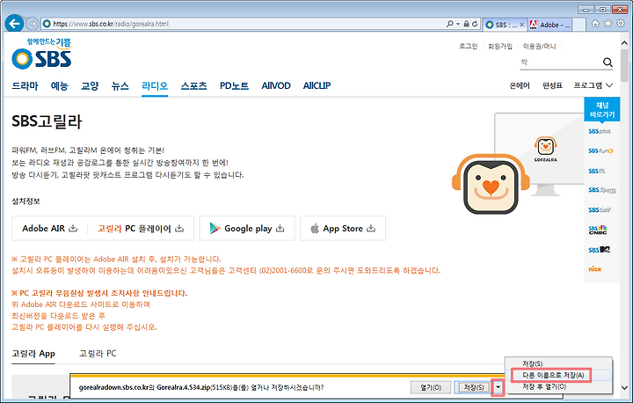This screenshot has height=403, width=633.
Task: Click the App Store download button
Action: click(x=343, y=229)
